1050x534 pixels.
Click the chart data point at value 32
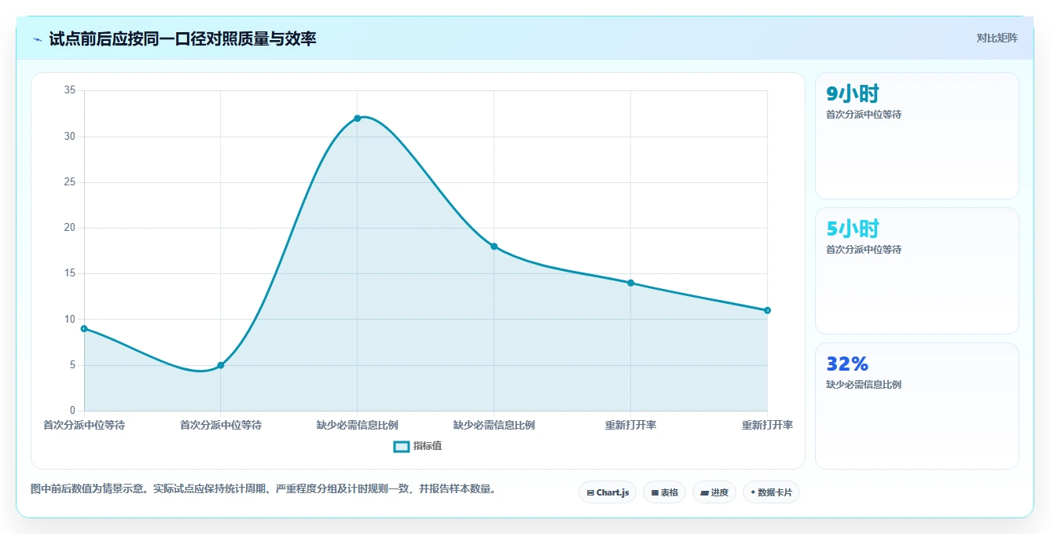pos(357,118)
